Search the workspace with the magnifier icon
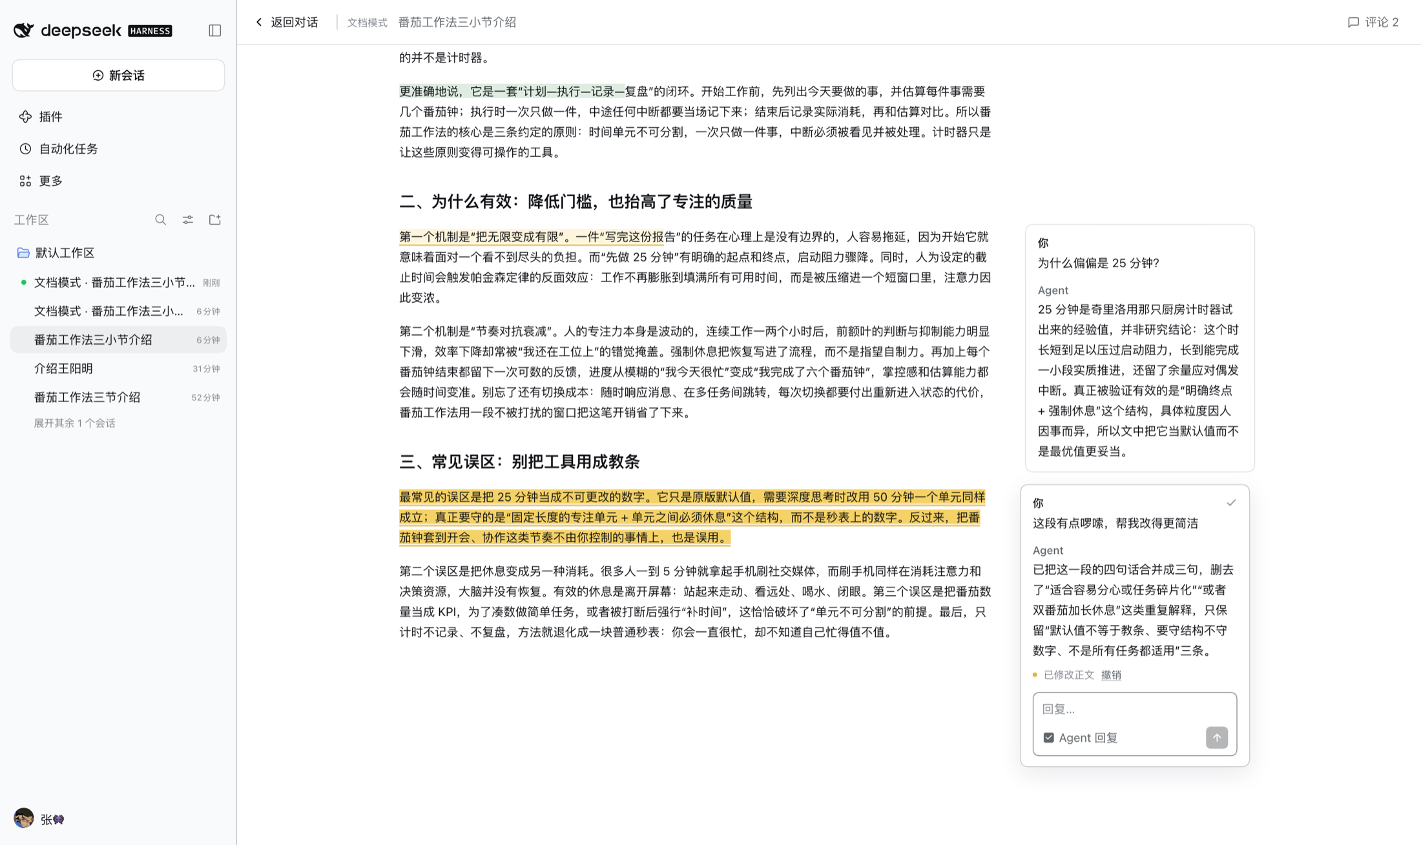Viewport: 1421px width, 845px height. [x=161, y=220]
